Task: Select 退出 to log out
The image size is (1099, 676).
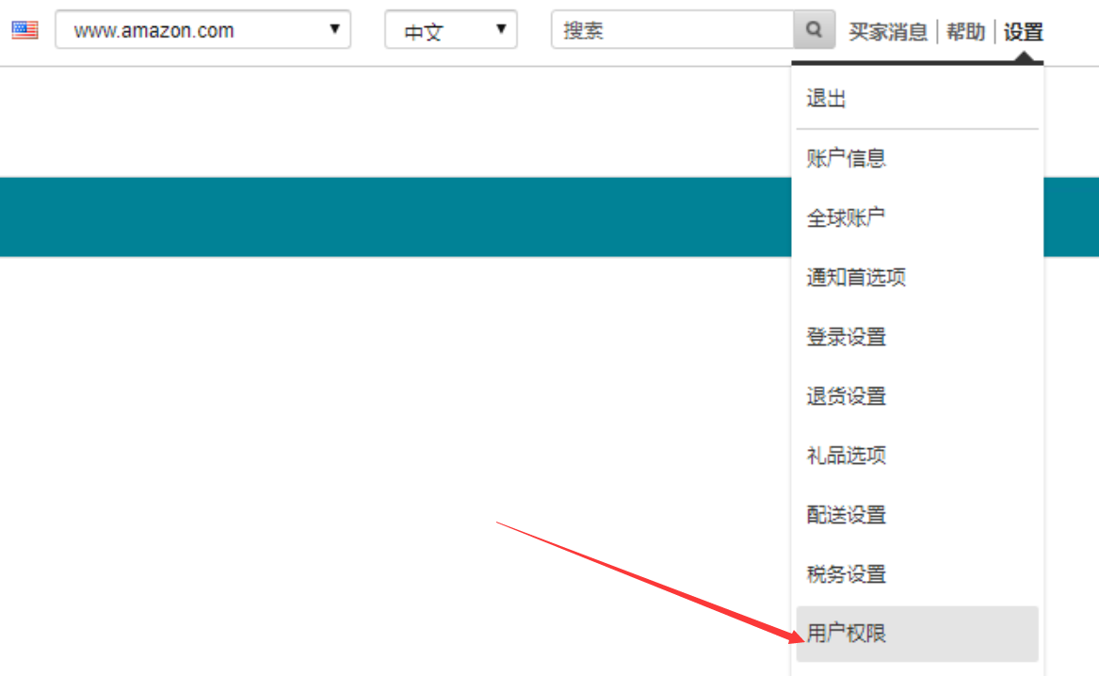Action: tap(826, 99)
